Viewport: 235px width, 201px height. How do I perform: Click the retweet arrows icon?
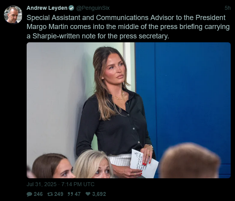[50, 194]
